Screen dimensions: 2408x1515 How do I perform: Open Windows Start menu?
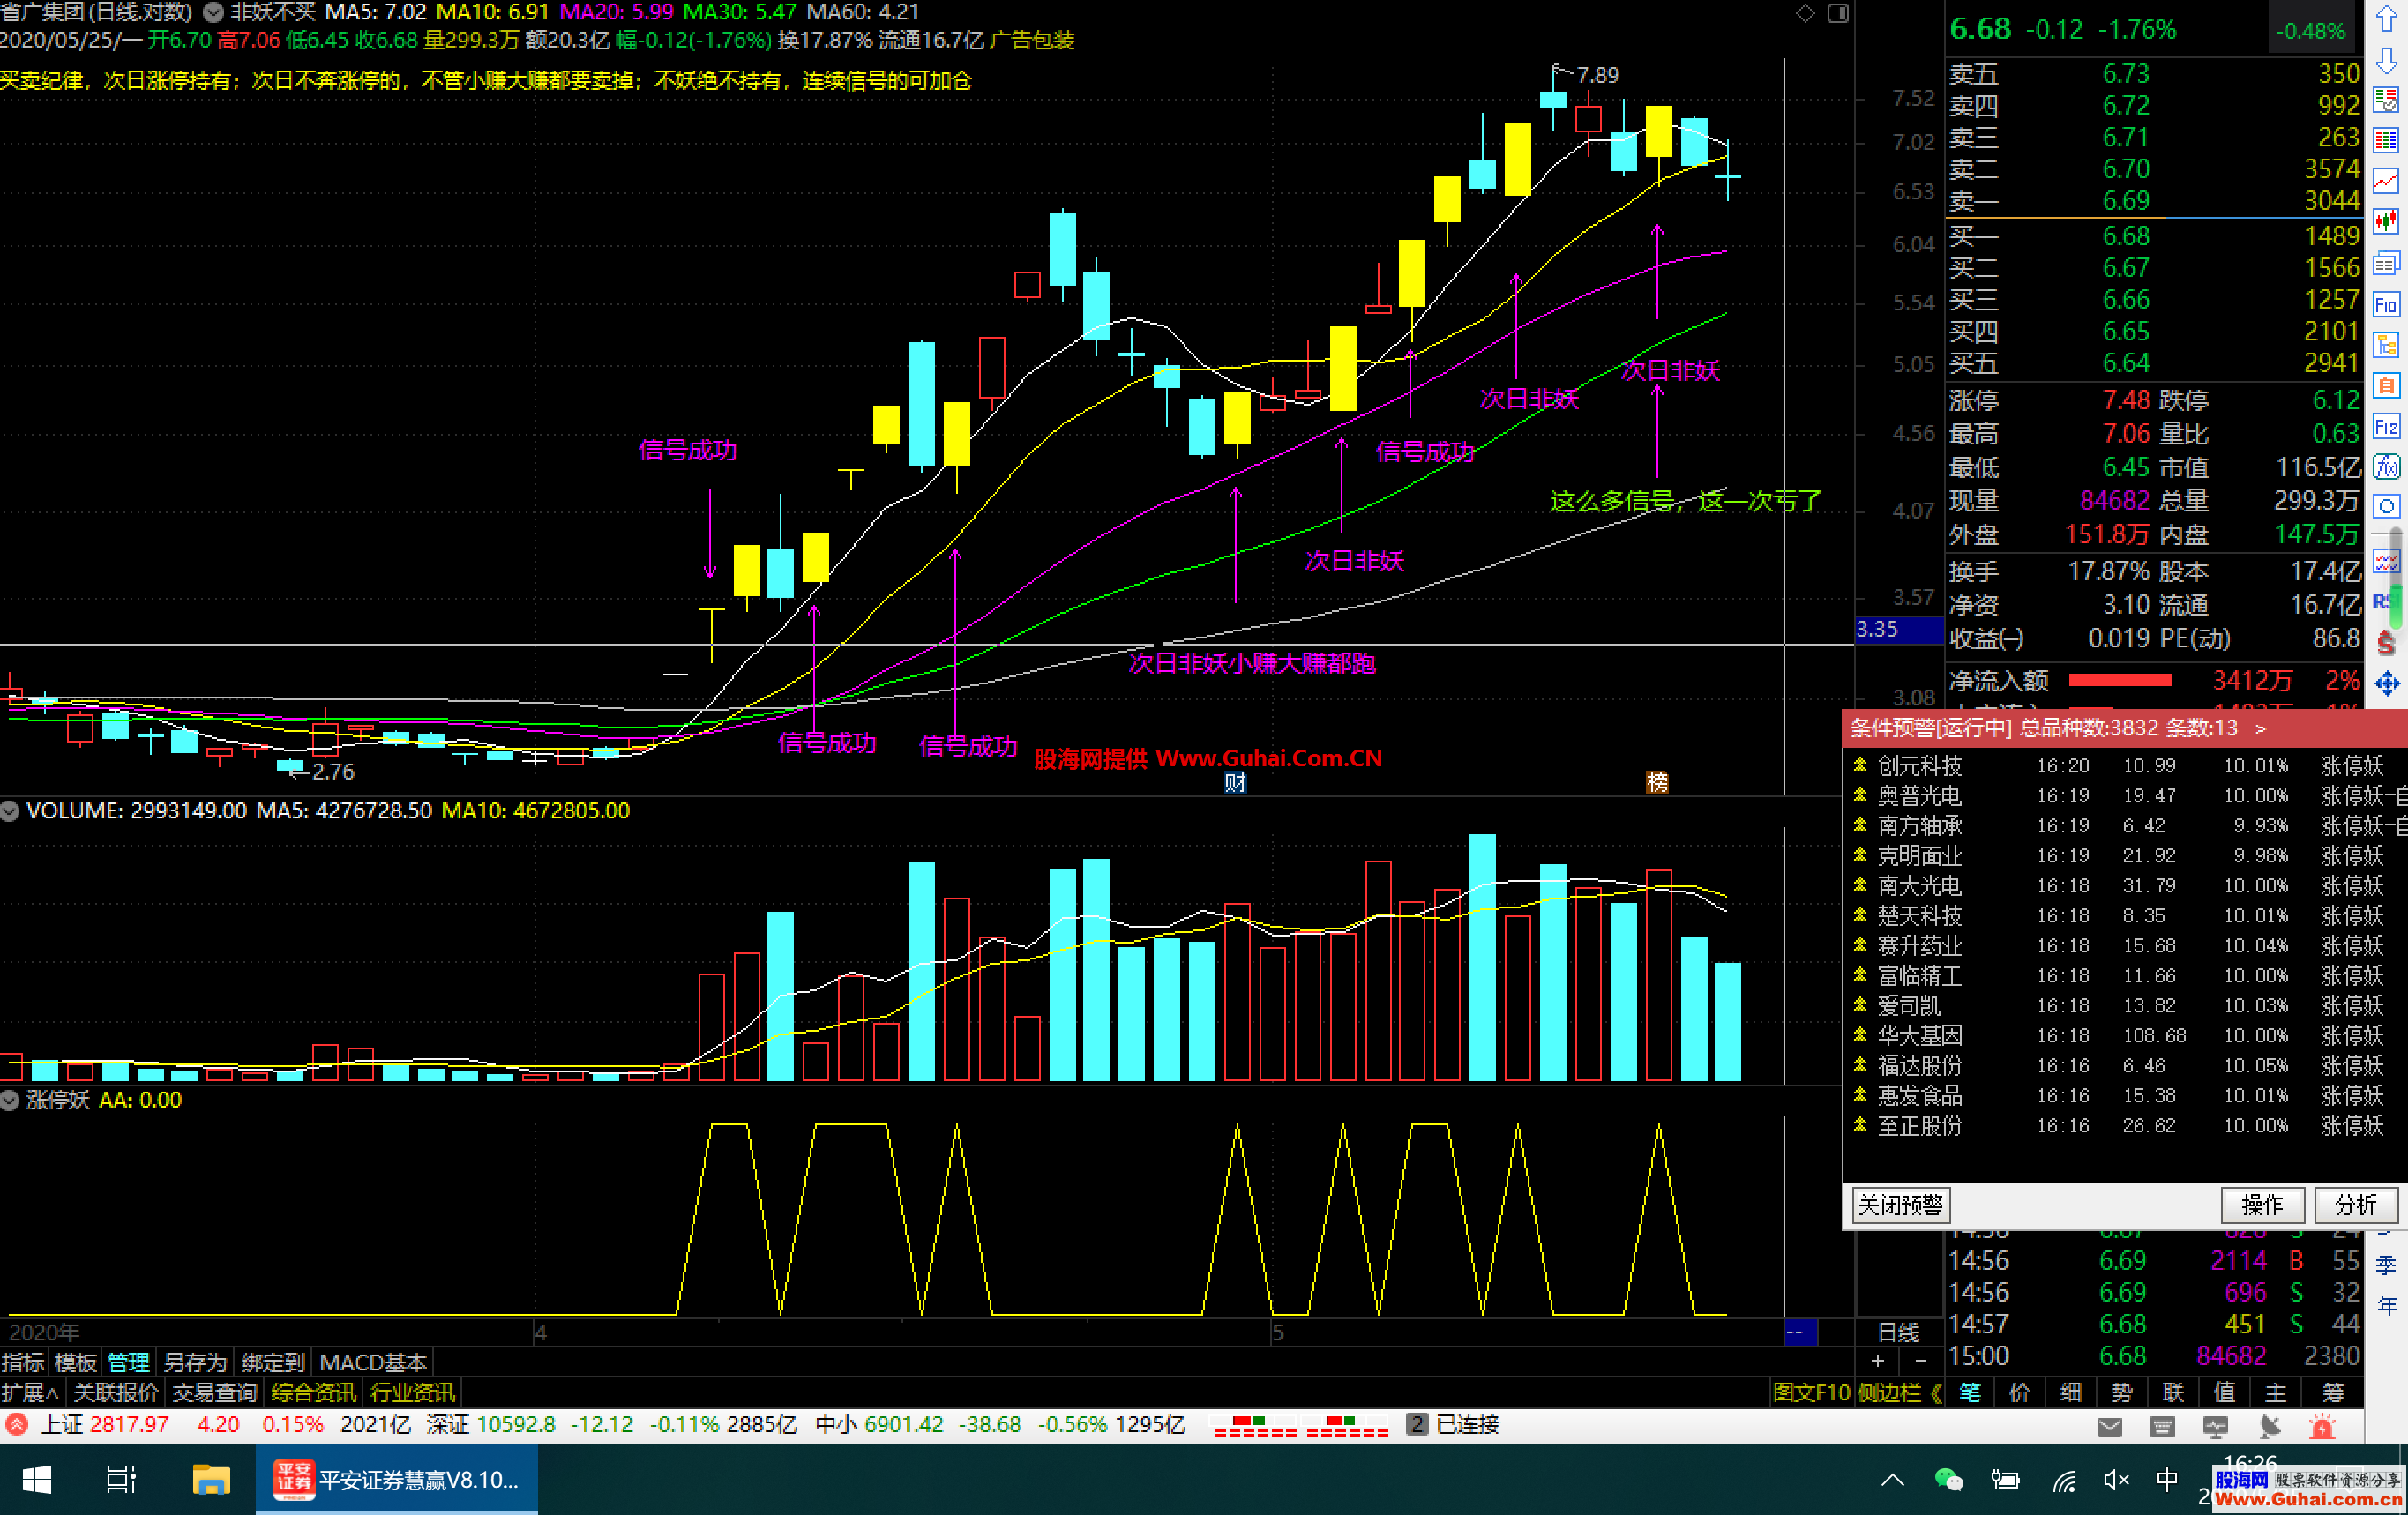tap(36, 1480)
